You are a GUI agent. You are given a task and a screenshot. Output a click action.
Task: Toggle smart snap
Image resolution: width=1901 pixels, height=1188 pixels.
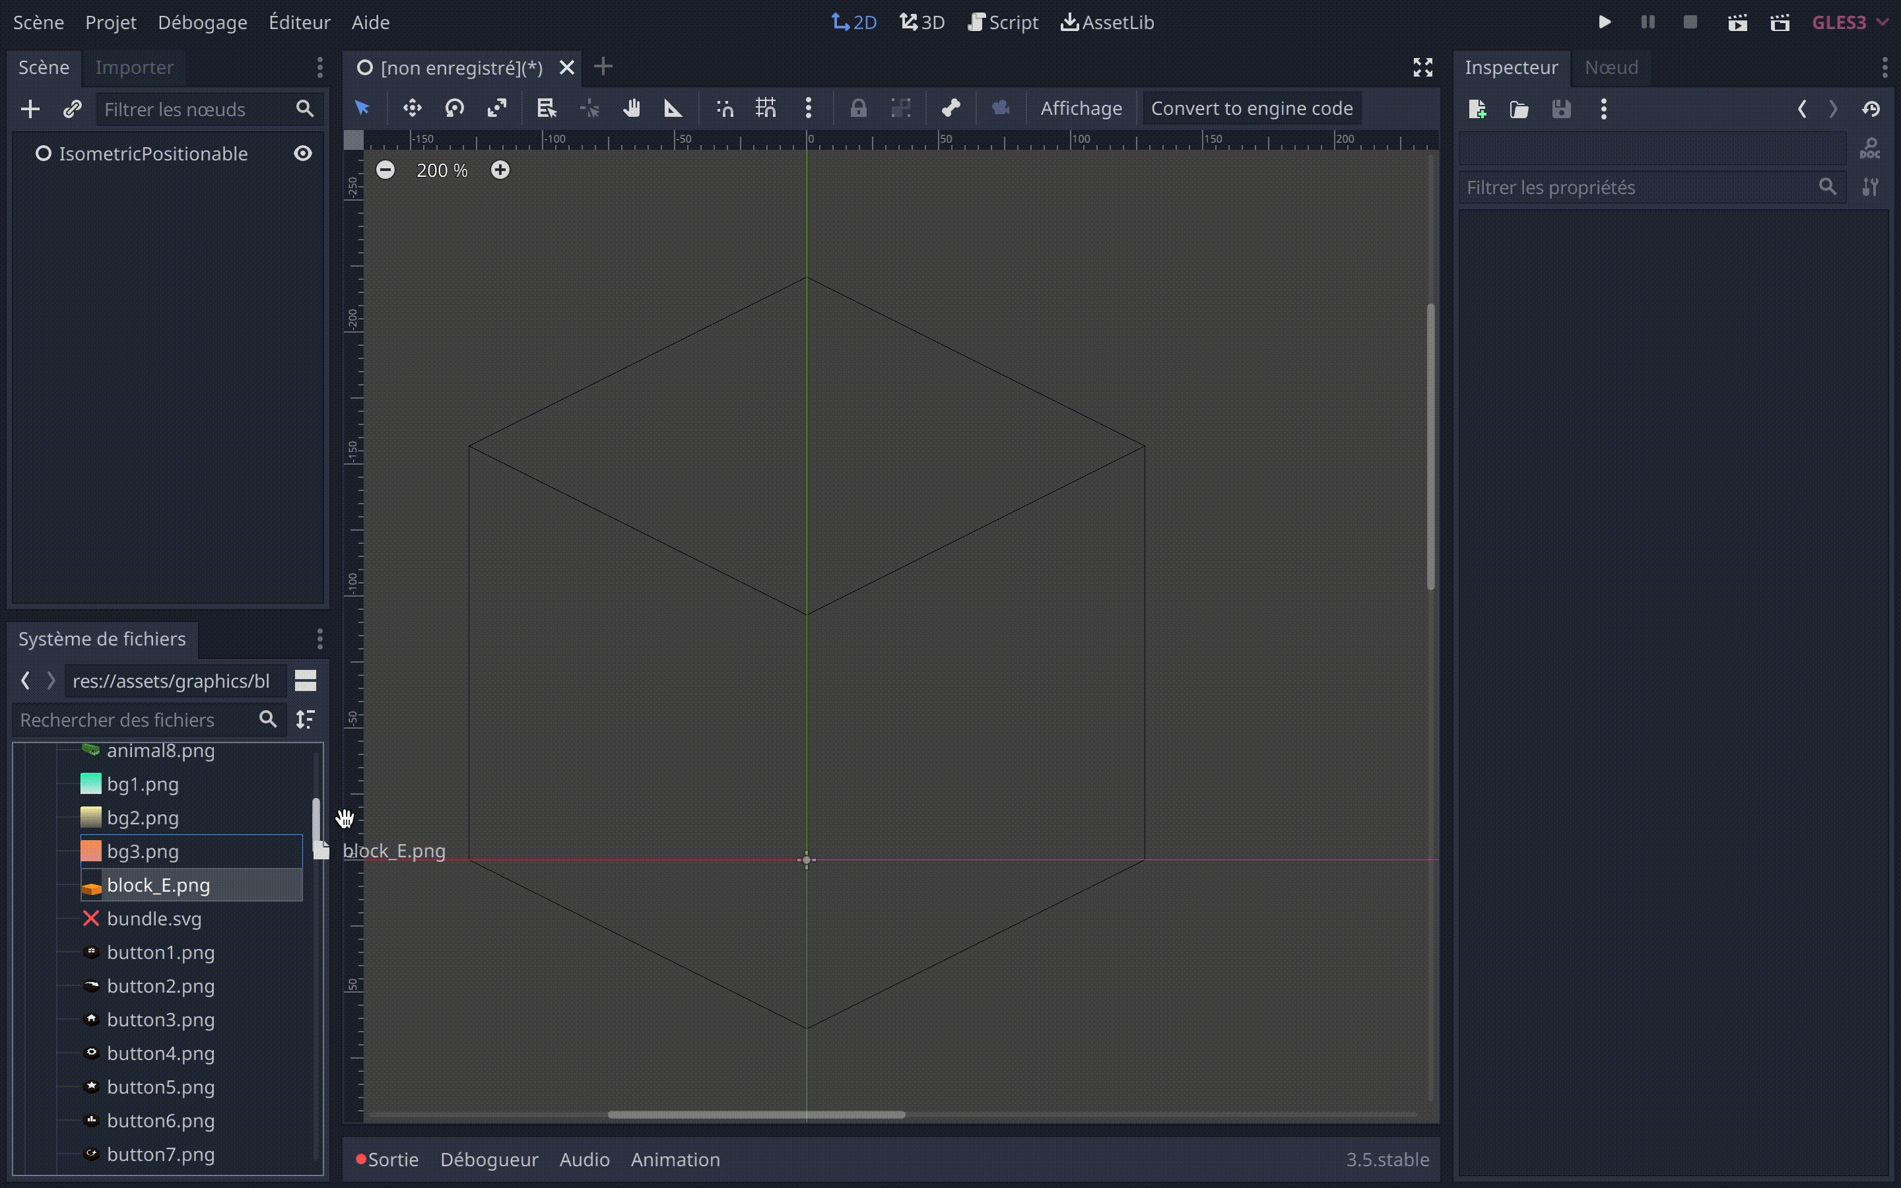[x=724, y=108]
